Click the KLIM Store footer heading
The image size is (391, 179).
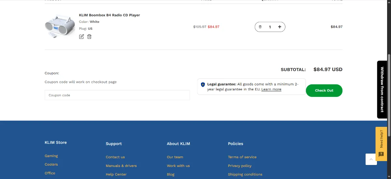click(56, 142)
